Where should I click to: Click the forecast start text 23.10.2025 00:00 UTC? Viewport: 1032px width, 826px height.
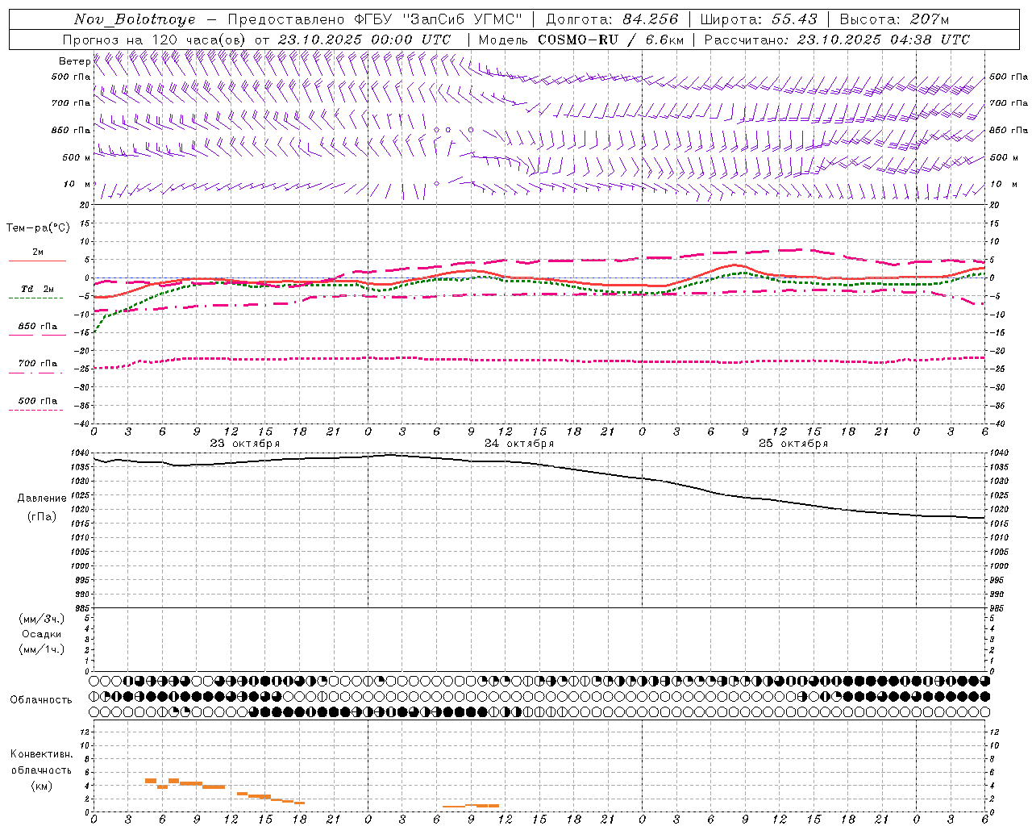click(x=364, y=40)
